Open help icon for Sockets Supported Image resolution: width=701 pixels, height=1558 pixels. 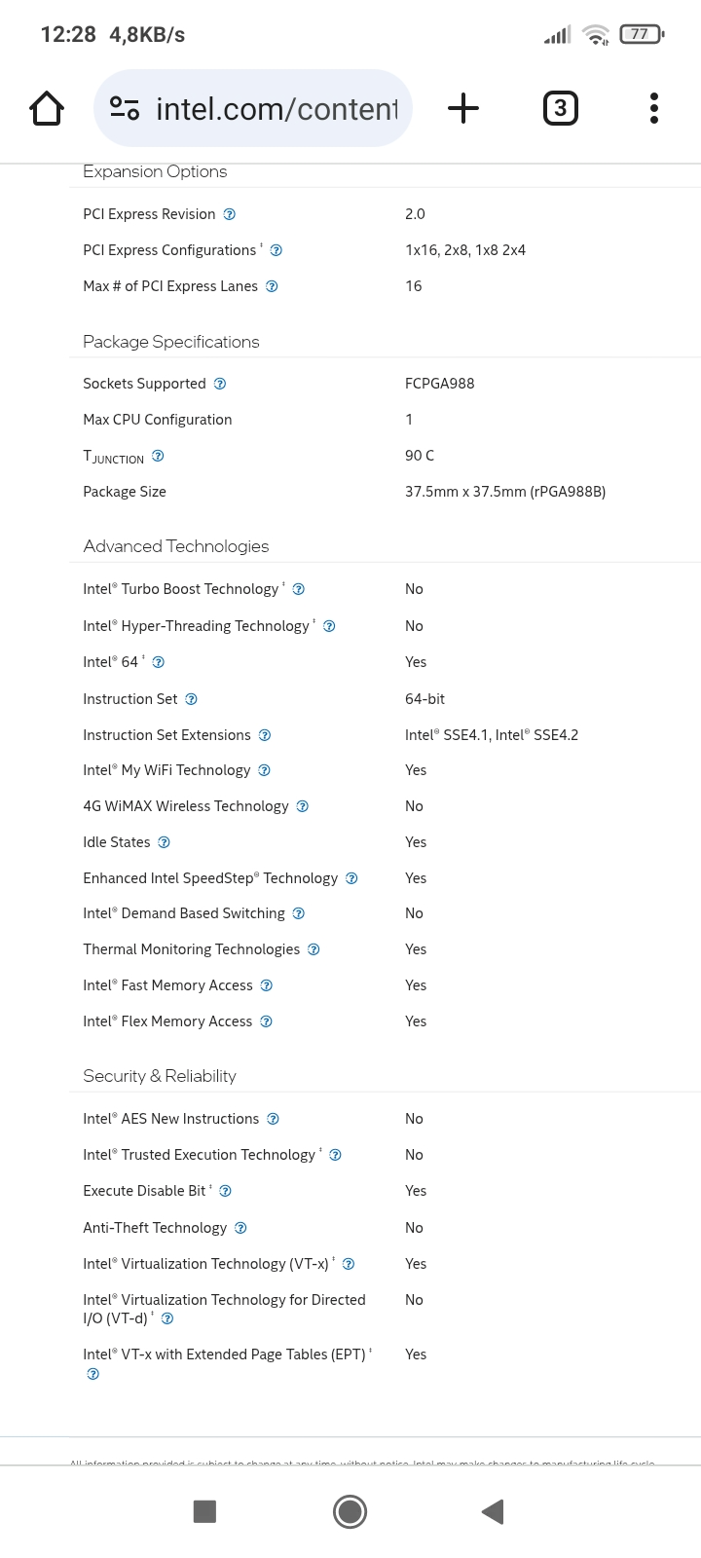pos(220,384)
